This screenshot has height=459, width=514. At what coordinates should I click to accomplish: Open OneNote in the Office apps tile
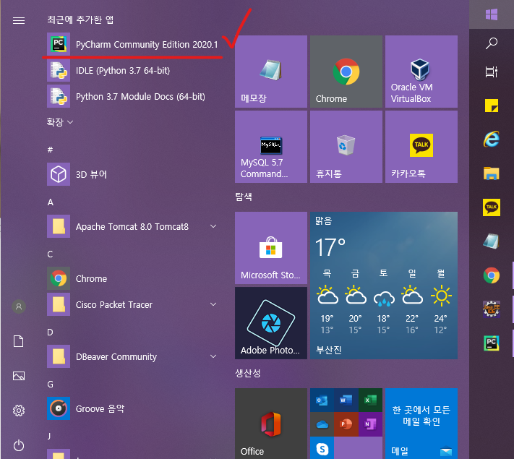[x=370, y=424]
